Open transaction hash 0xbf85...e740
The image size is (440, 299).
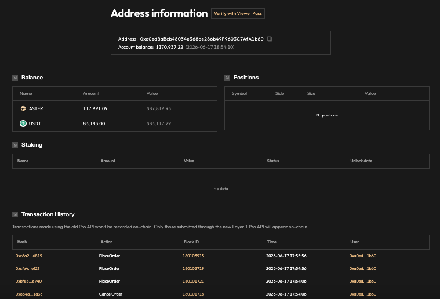(x=28, y=281)
